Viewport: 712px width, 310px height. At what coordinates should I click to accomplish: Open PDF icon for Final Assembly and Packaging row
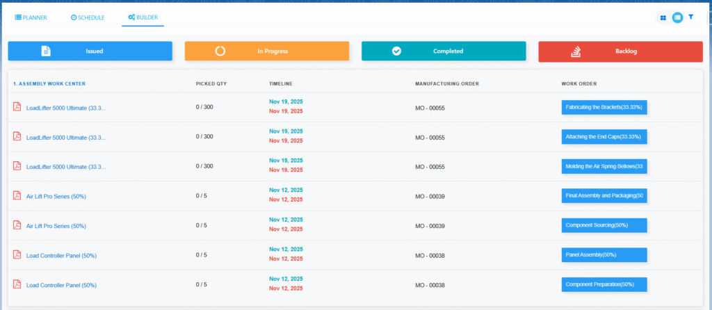[17, 196]
